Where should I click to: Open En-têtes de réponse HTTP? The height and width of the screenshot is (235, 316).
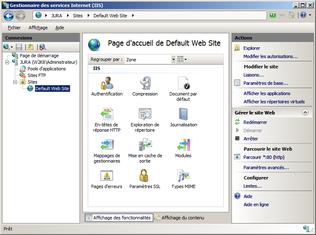coord(107,114)
